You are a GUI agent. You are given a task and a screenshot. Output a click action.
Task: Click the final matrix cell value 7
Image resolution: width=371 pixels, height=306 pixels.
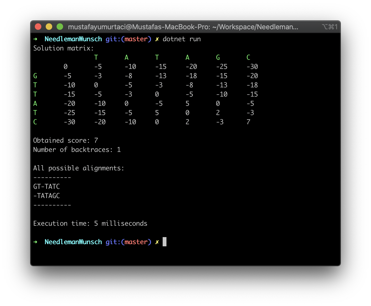248,122
